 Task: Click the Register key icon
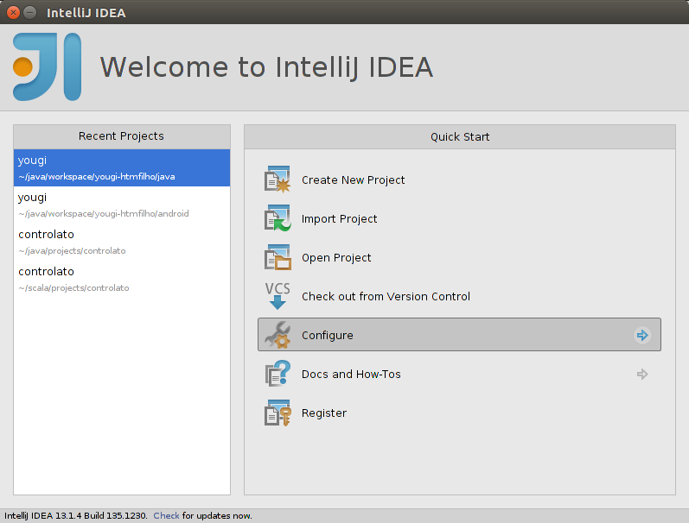point(278,413)
